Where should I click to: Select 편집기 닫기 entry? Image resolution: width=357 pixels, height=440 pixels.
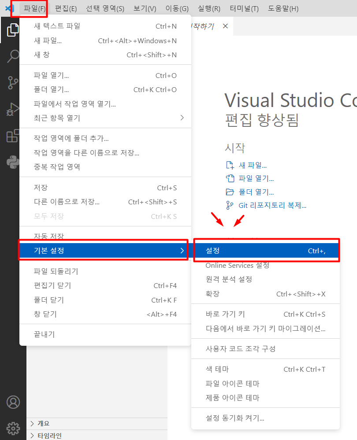(x=105, y=286)
